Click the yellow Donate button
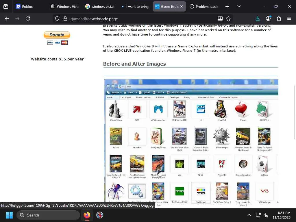Viewport: 296px width, 222px height. tap(57, 35)
